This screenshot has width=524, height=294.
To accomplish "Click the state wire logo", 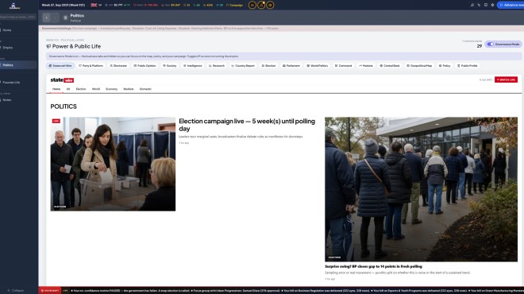I will tap(62, 80).
